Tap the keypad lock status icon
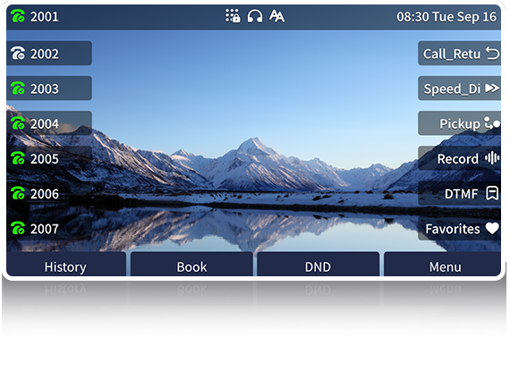The image size is (510, 380). 233,16
